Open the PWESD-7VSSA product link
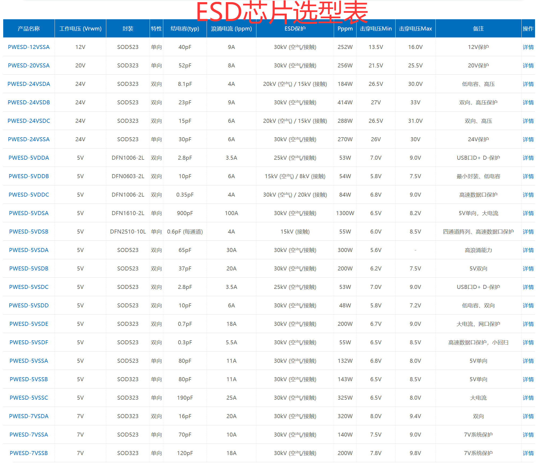 [29, 435]
